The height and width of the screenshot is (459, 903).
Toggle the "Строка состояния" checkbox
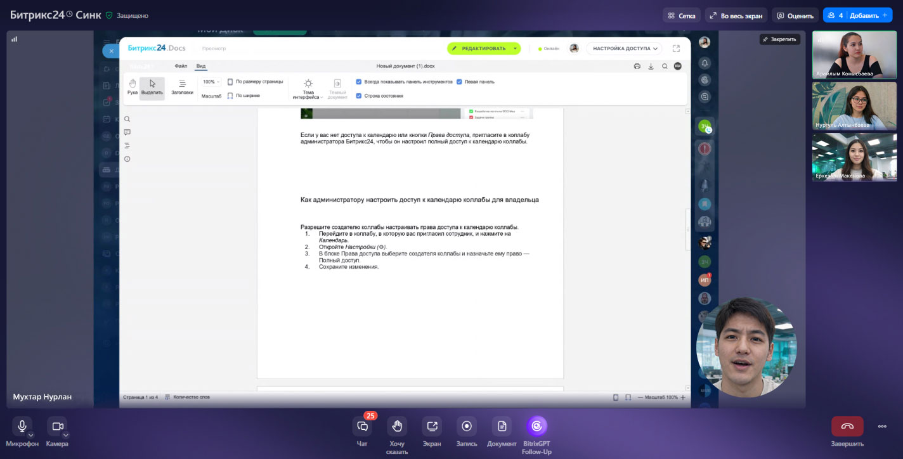[x=359, y=96]
